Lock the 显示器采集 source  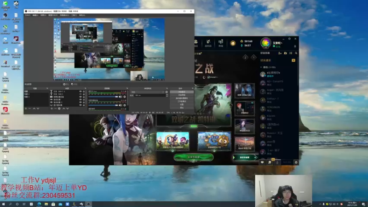point(84,105)
